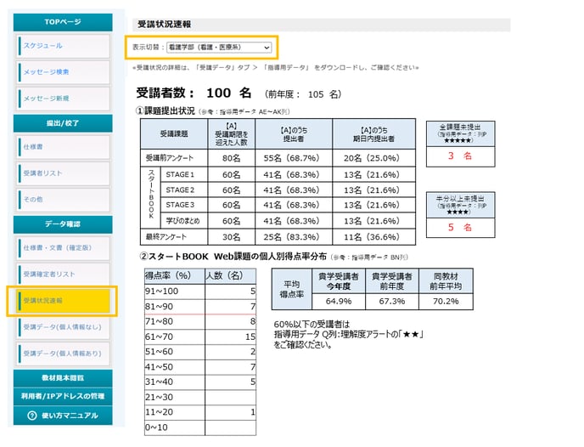584x447 pixels.
Task: Select メッセージ新規 in the sidebar
Action: tap(63, 99)
